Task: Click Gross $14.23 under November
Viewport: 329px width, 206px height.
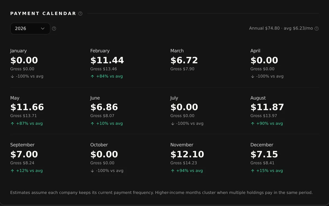Action: click(x=183, y=163)
